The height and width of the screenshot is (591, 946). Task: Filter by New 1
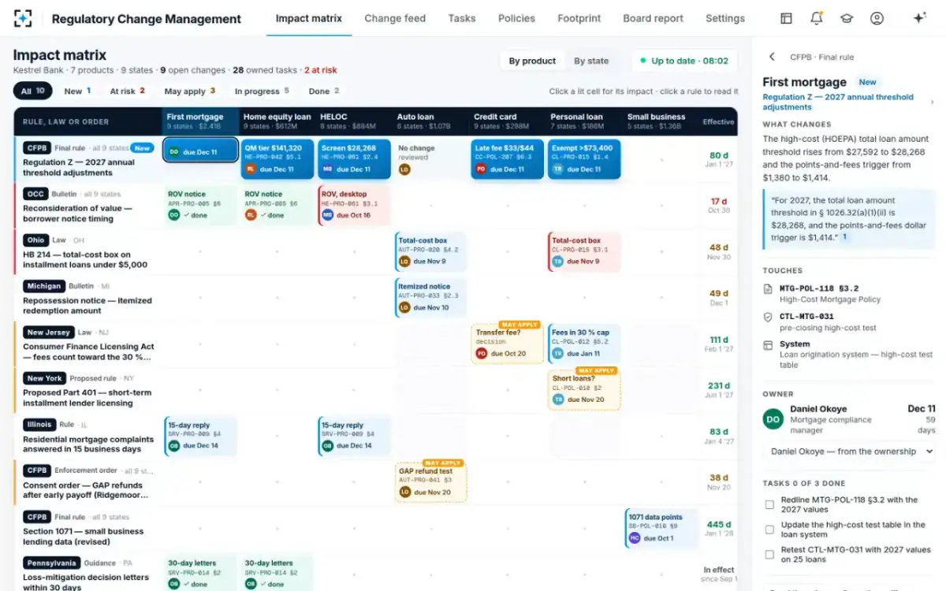[x=77, y=91]
